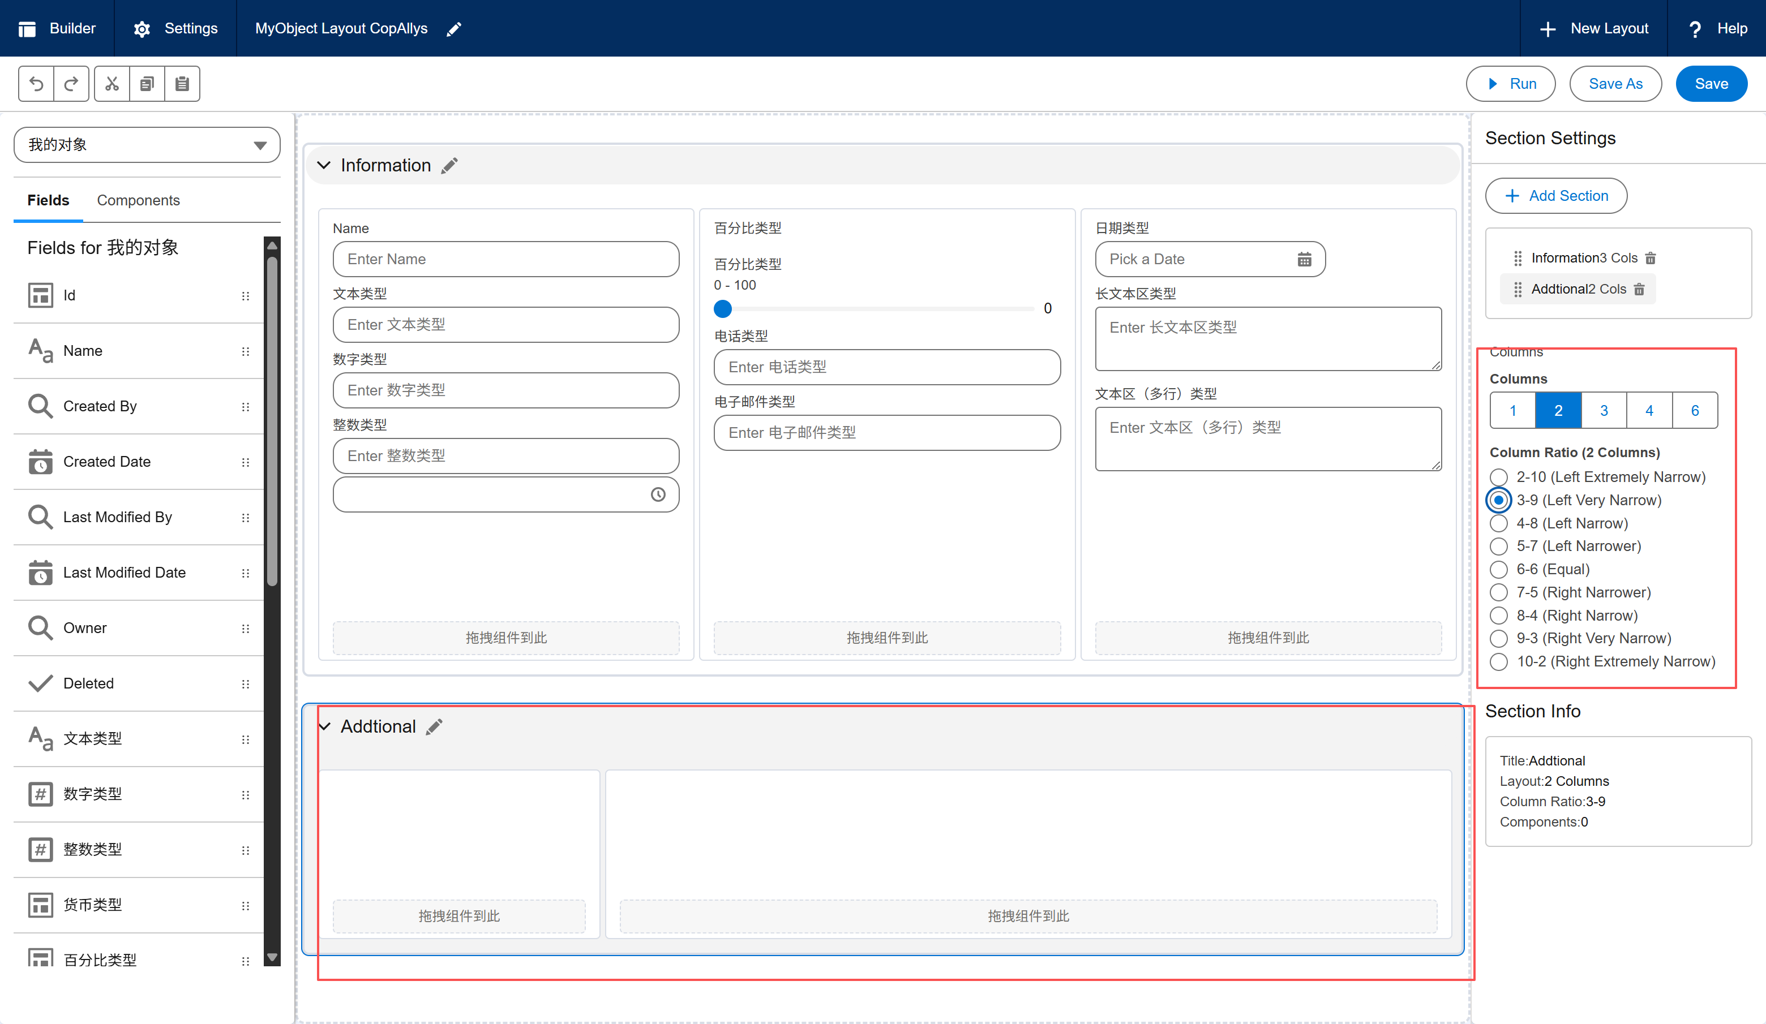Click drag handle for Last Modified By field
This screenshot has width=1766, height=1024.
pyautogui.click(x=245, y=518)
